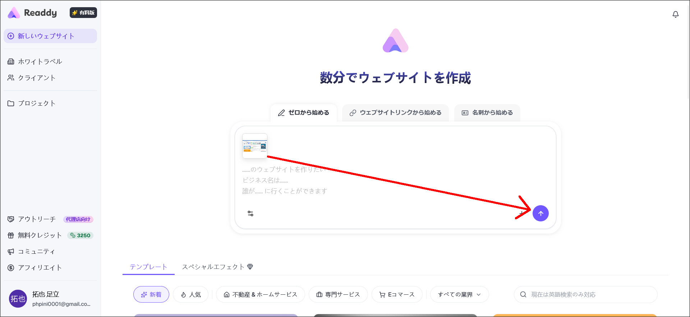Switch to スペシャルエフェクト tab

(217, 267)
